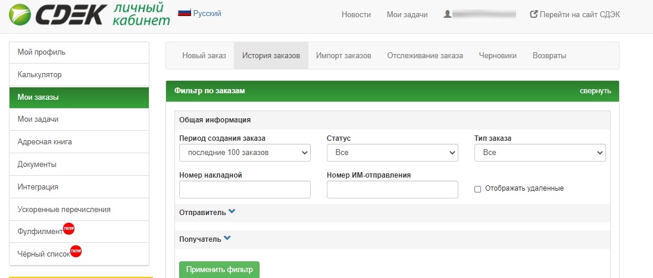Select the История заказов tab
The image size is (653, 278).
[x=271, y=56]
